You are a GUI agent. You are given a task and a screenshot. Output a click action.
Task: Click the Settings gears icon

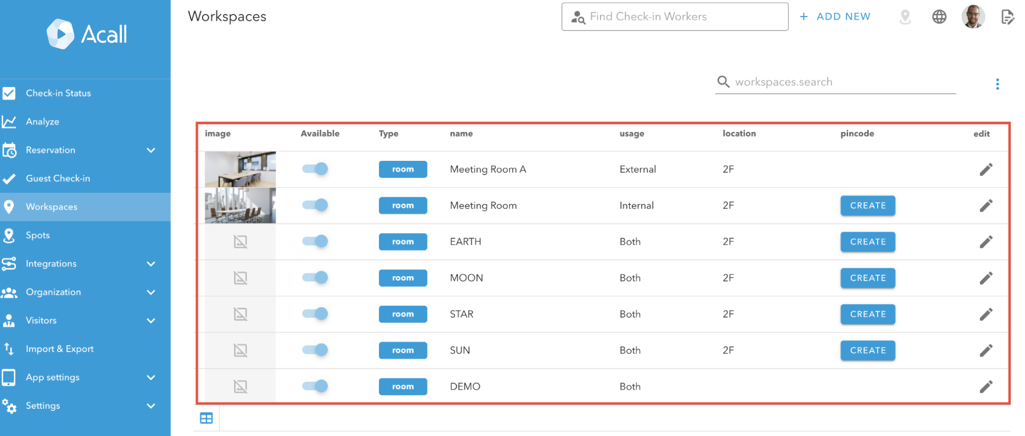(x=9, y=406)
